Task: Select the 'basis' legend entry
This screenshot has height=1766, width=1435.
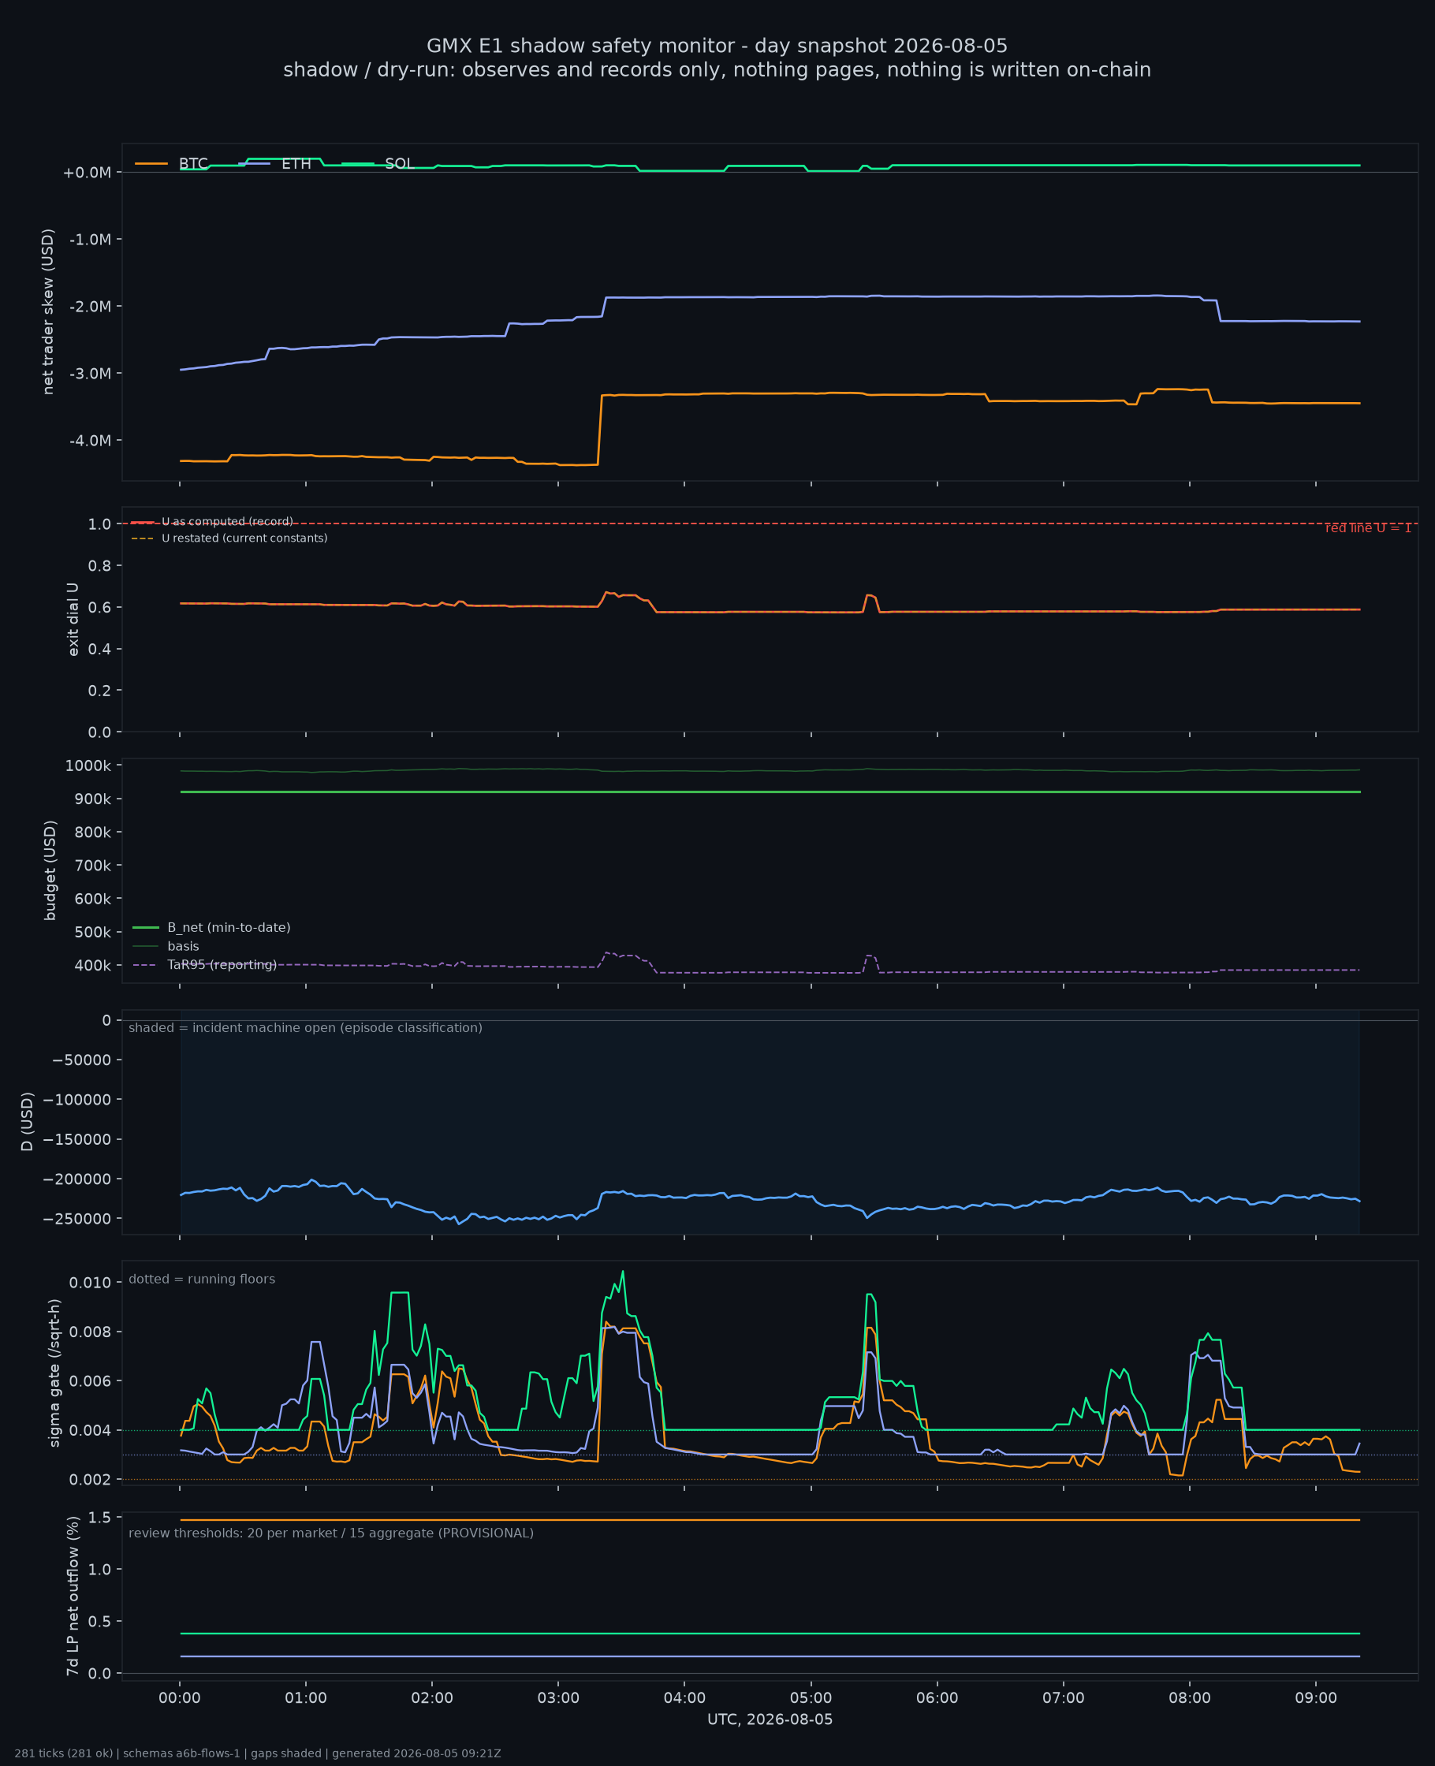Action: click(x=166, y=946)
